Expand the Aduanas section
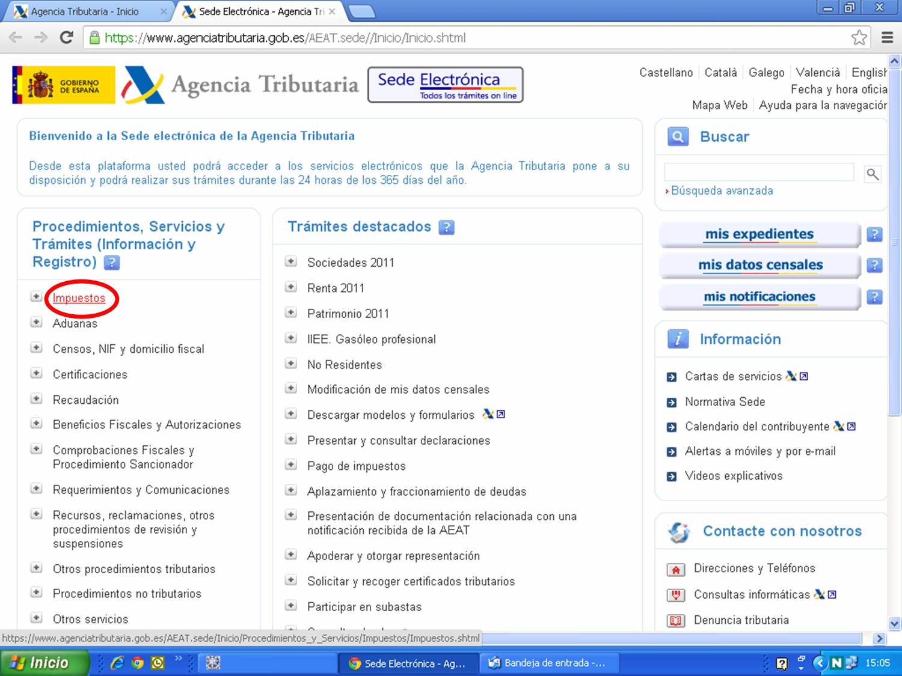902x676 pixels. pyautogui.click(x=37, y=322)
